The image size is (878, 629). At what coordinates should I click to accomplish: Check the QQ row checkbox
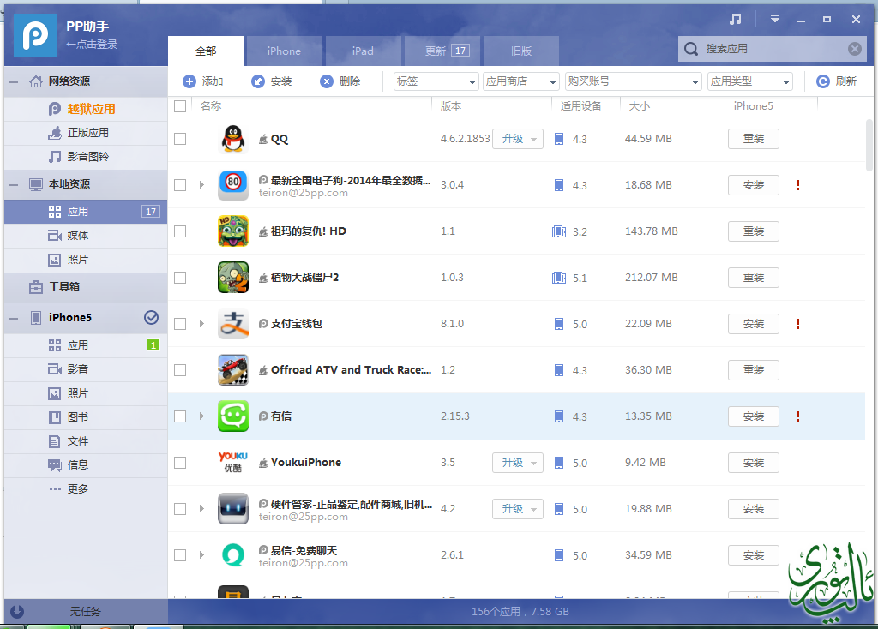(x=180, y=139)
